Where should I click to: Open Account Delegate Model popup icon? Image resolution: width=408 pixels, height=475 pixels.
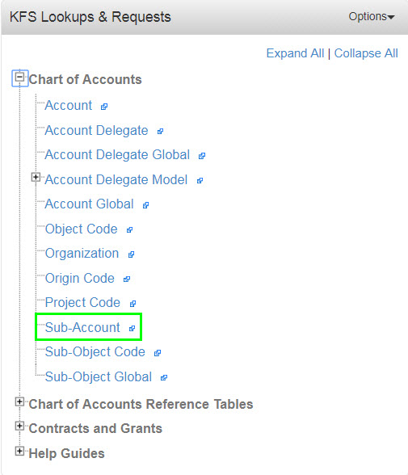click(x=200, y=181)
